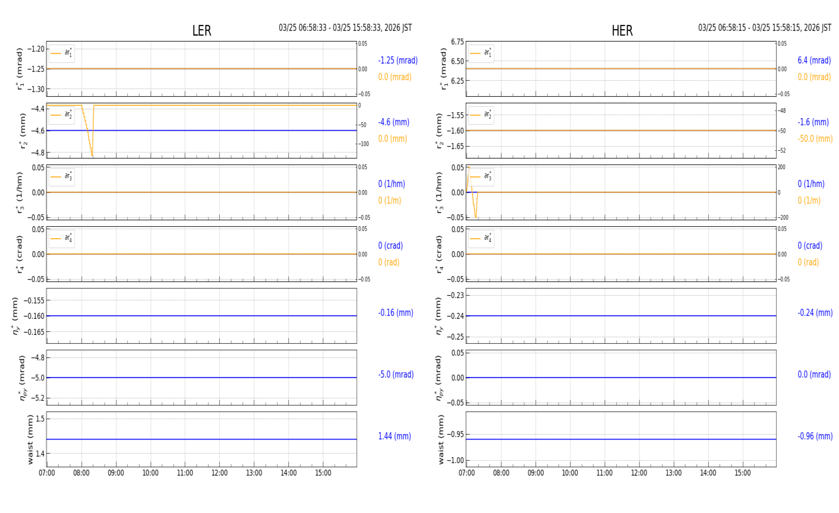Click the LER waist 1.44 (mm) value
This screenshot has height=513, width=839.
tap(395, 436)
